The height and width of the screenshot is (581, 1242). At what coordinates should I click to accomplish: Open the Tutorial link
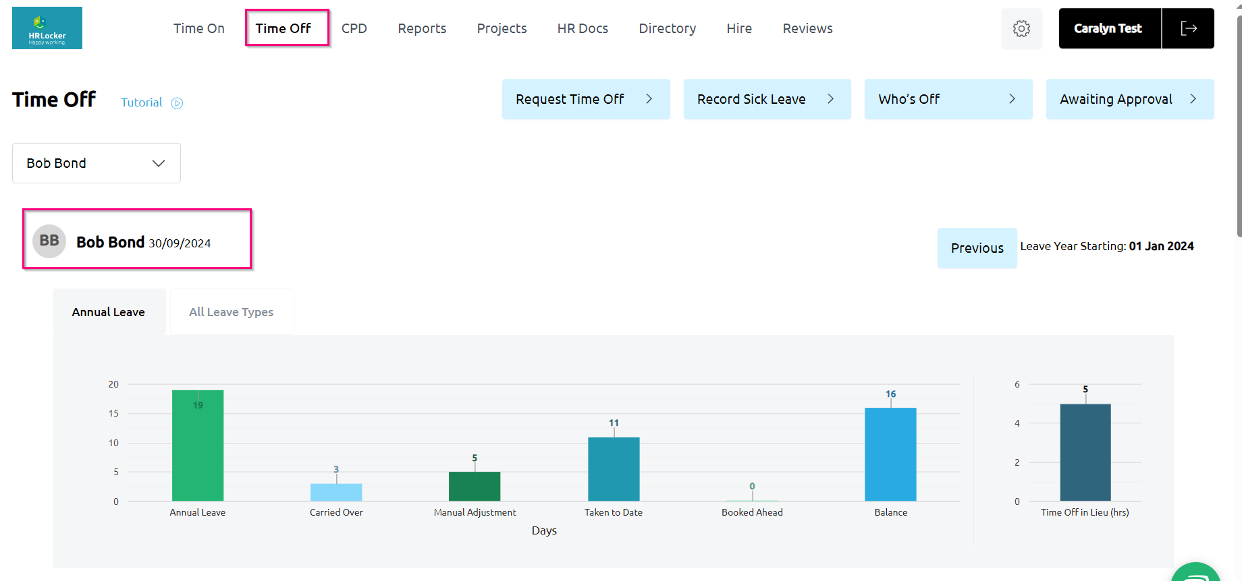coord(142,102)
